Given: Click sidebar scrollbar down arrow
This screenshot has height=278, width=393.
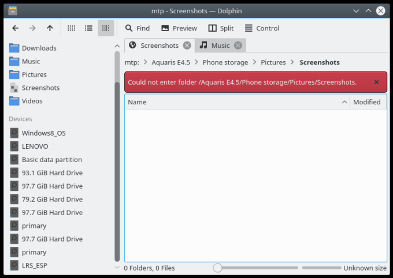Looking at the screenshot, I should 117,268.
